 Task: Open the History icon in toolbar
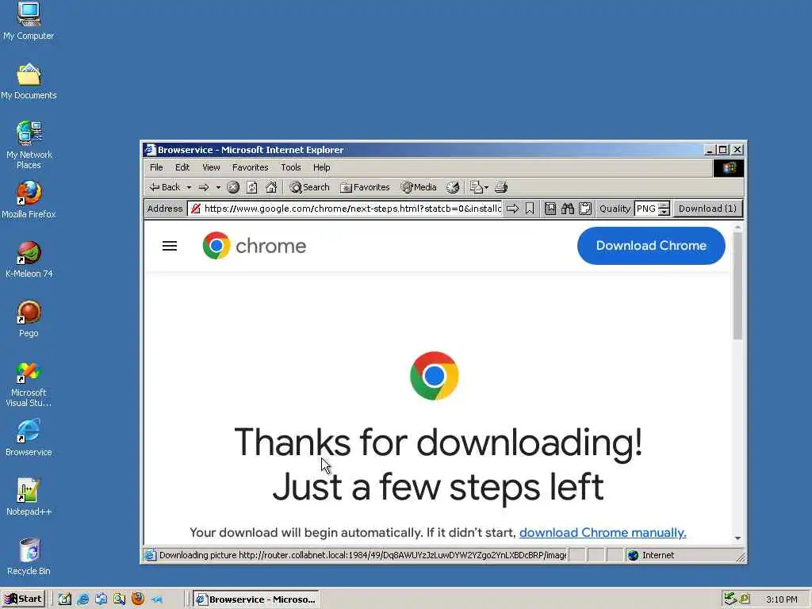[x=453, y=187]
